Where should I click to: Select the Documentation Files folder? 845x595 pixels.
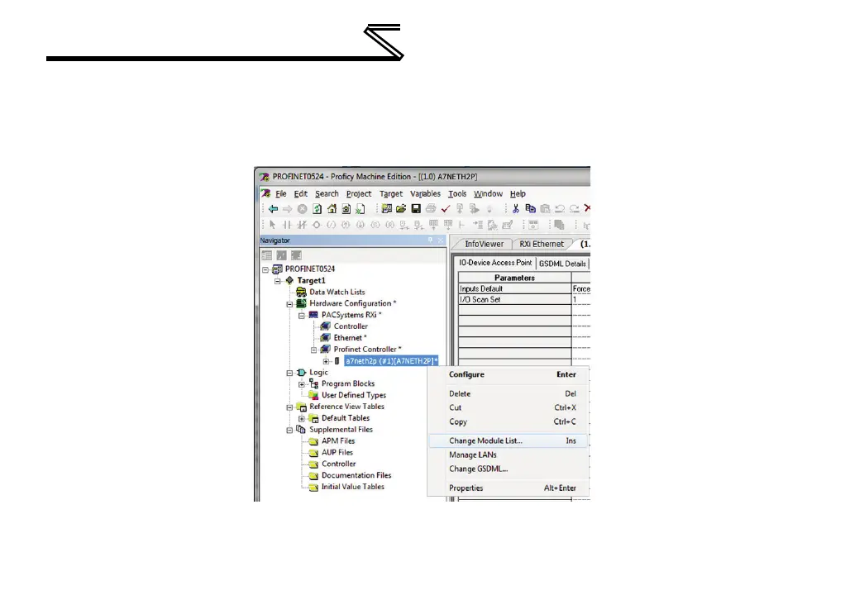(356, 475)
